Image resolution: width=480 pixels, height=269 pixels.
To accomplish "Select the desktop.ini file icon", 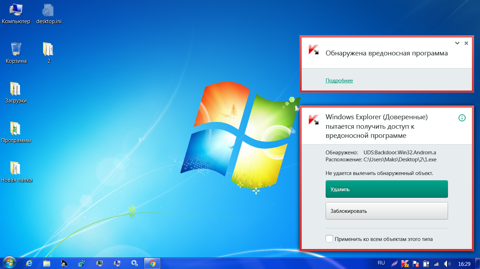I will click(x=49, y=14).
